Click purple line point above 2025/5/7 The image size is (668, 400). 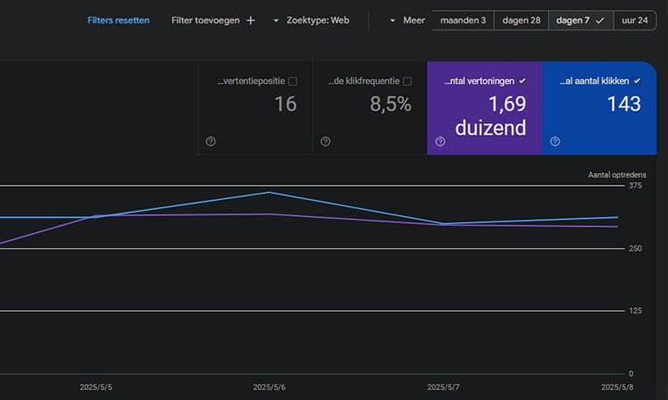click(x=444, y=225)
